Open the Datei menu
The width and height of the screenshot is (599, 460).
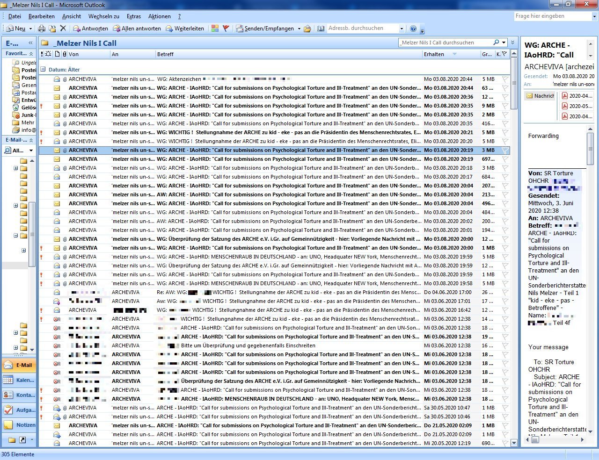point(15,16)
